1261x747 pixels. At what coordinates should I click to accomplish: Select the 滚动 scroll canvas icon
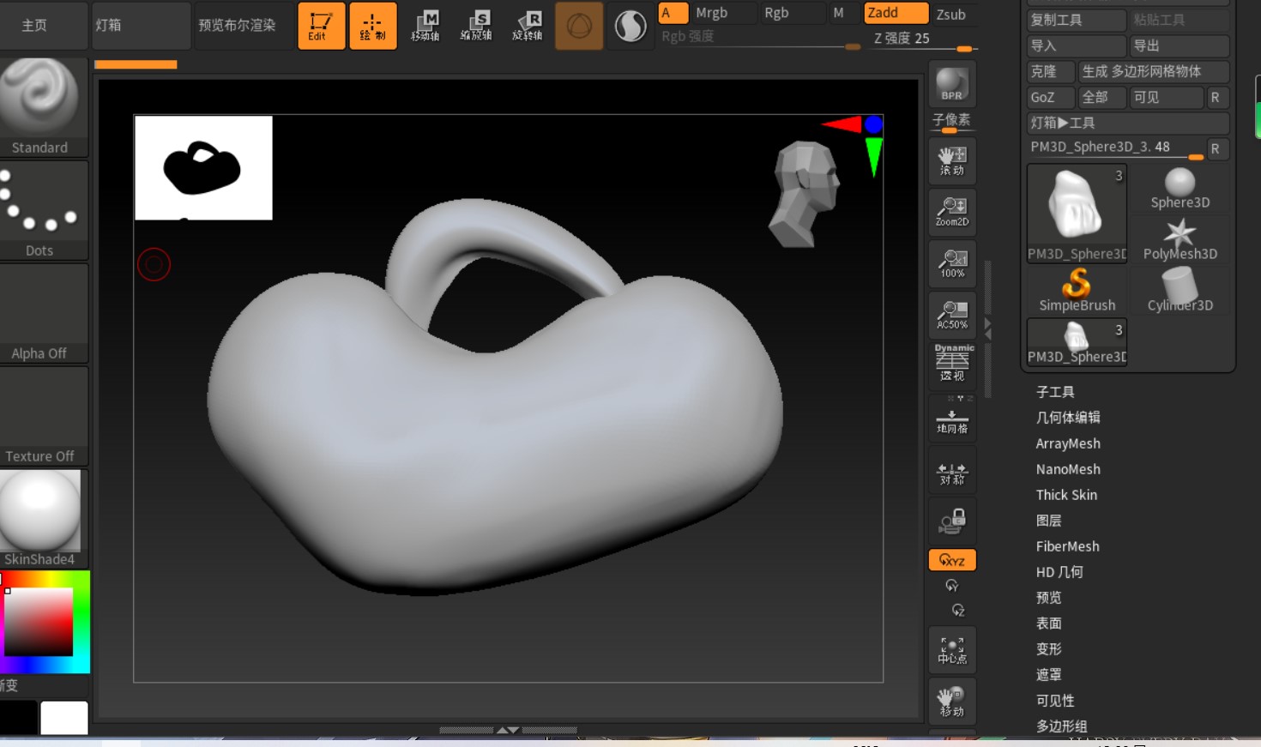tap(952, 160)
